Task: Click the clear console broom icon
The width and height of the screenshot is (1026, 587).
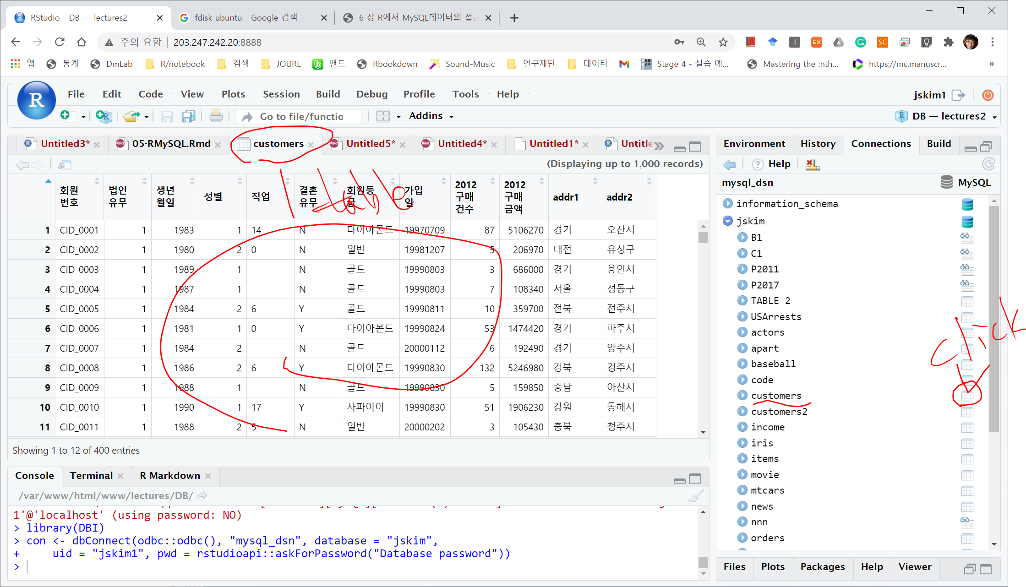Action: point(696,496)
